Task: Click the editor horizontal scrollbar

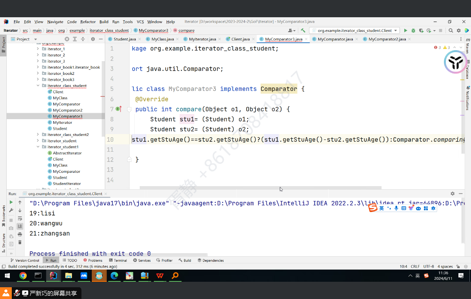Action: click(260, 188)
